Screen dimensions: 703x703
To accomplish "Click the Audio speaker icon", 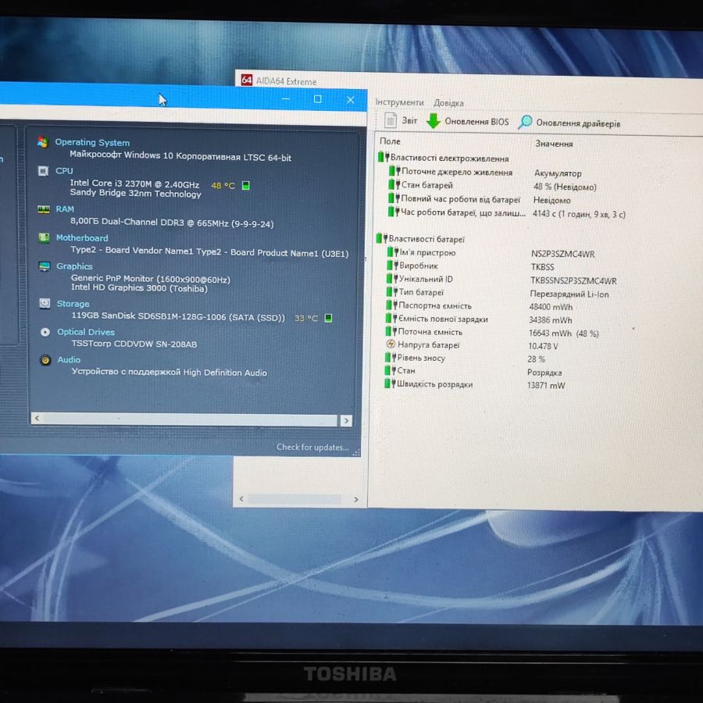I will coord(45,360).
